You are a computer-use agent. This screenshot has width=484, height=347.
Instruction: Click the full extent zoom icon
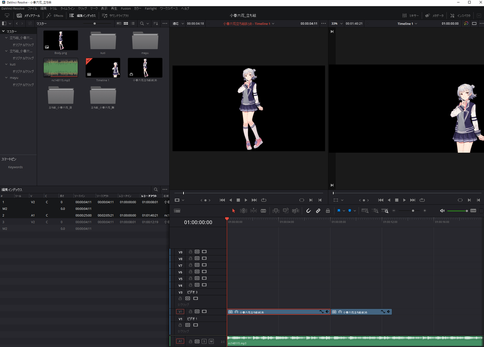365,211
